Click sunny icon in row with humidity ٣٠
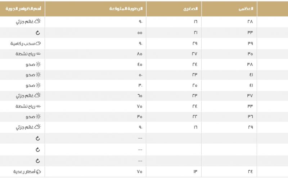 coord(38,85)
